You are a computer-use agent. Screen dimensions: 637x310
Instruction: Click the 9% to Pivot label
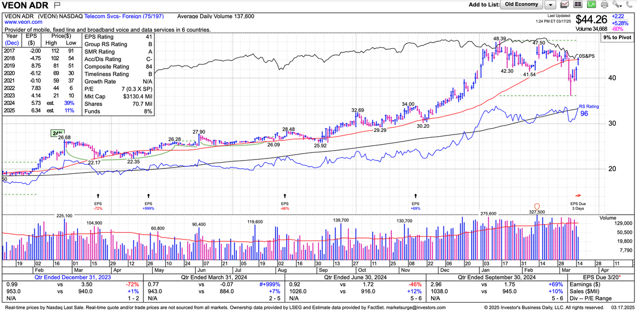[616, 38]
